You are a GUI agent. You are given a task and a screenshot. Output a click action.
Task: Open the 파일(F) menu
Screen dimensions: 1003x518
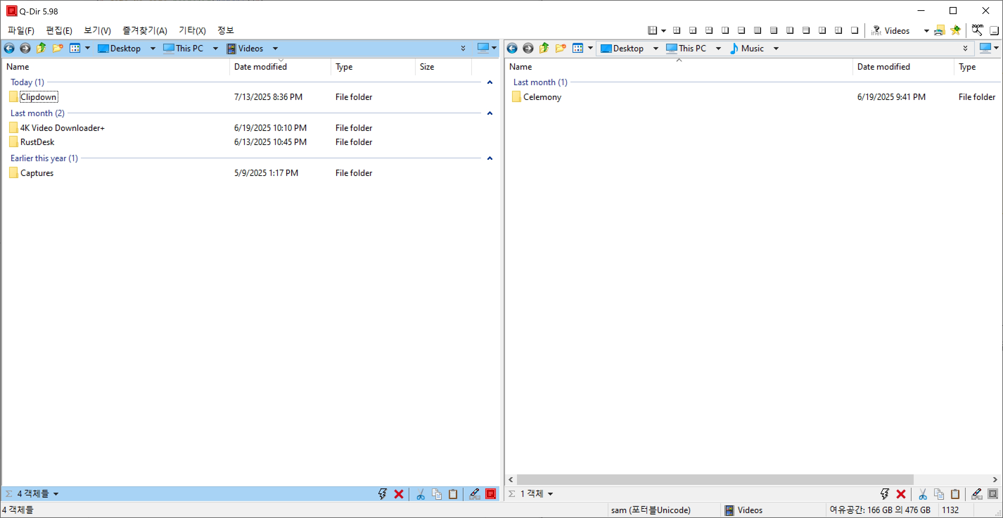[21, 30]
